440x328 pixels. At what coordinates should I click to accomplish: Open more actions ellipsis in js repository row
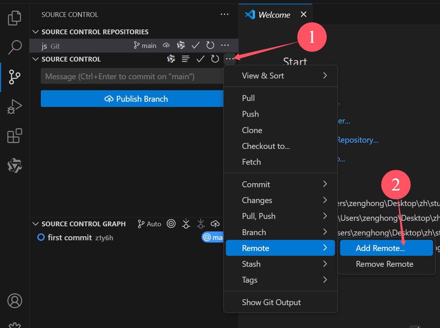(225, 45)
